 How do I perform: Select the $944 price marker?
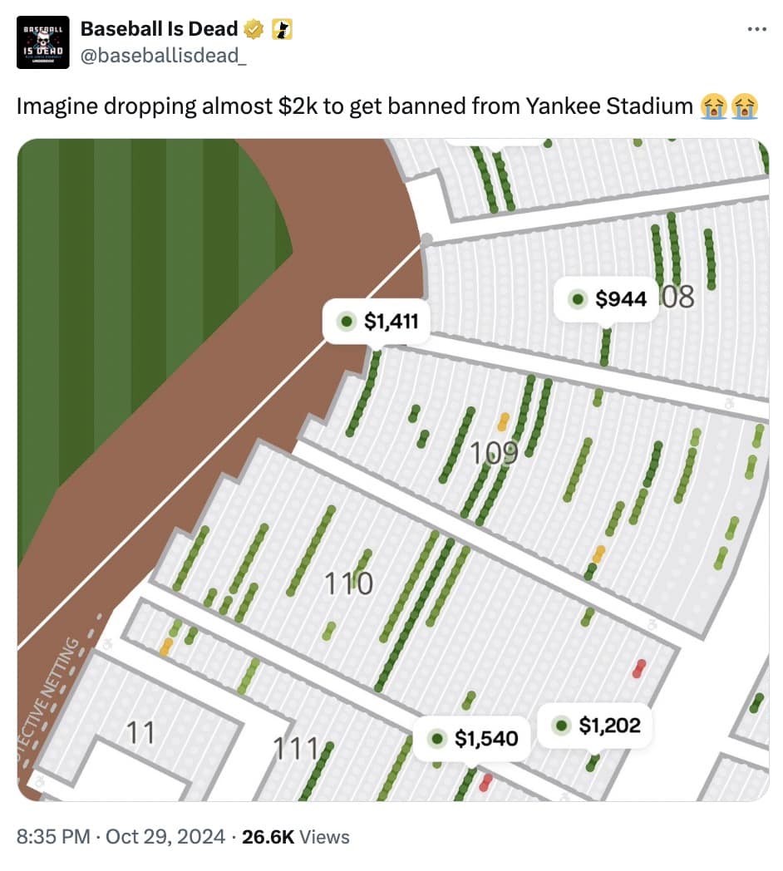(x=608, y=299)
